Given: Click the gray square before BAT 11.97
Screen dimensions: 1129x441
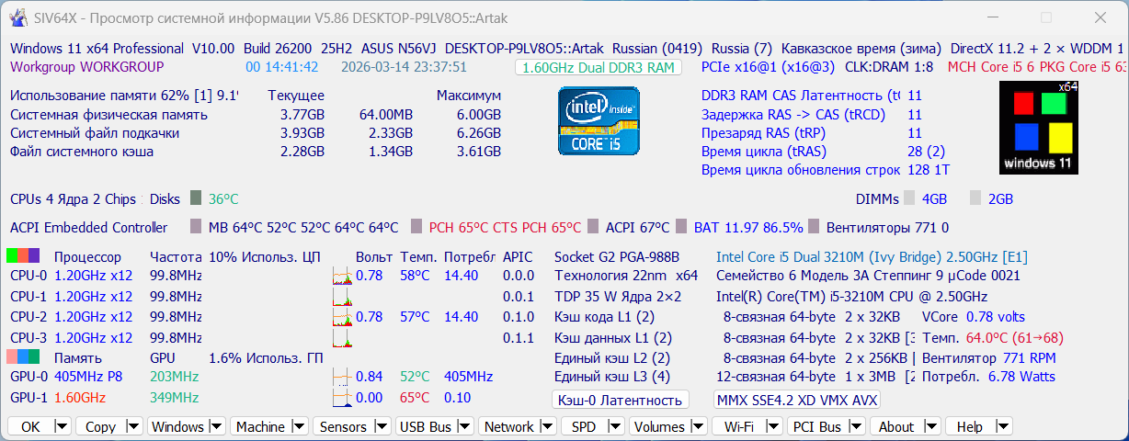Looking at the screenshot, I should click(681, 227).
